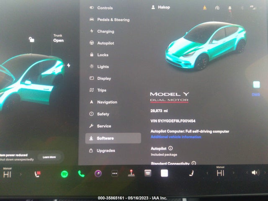Open the Spotify app
This screenshot has height=201, width=268.
pos(64,174)
